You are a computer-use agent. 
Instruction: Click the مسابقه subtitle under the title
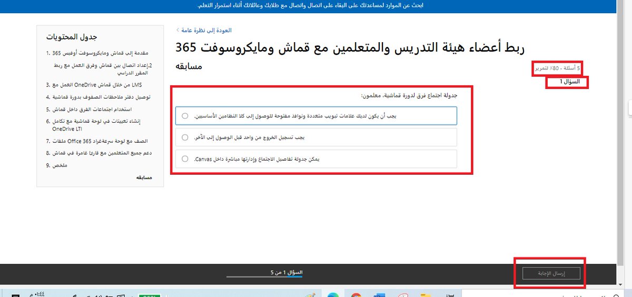pyautogui.click(x=189, y=67)
